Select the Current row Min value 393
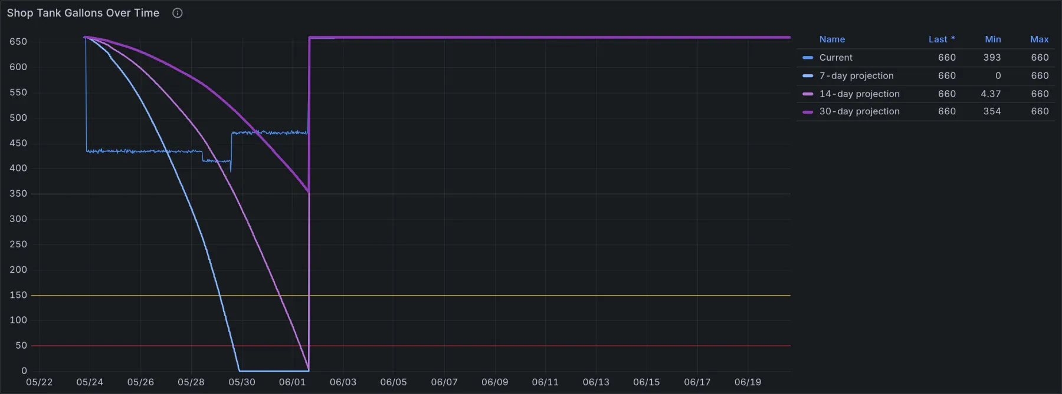The height and width of the screenshot is (394, 1062). 992,58
